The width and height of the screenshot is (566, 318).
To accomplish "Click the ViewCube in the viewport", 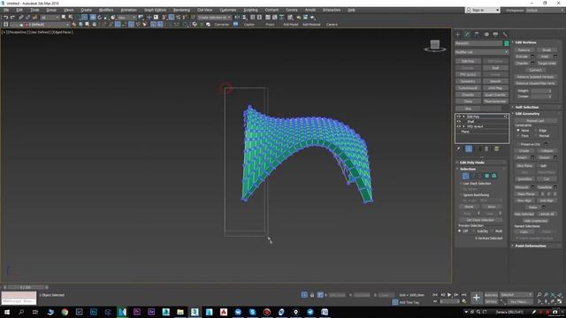I will tap(435, 45).
